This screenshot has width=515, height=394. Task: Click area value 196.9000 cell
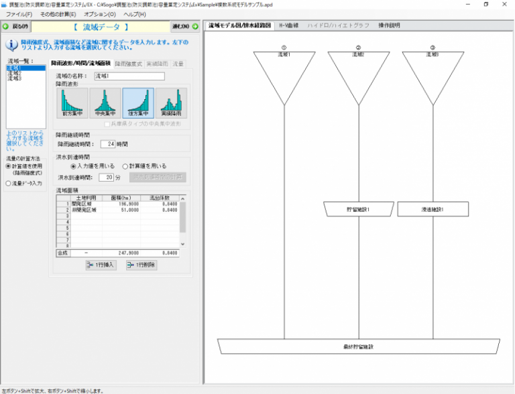pyautogui.click(x=121, y=204)
